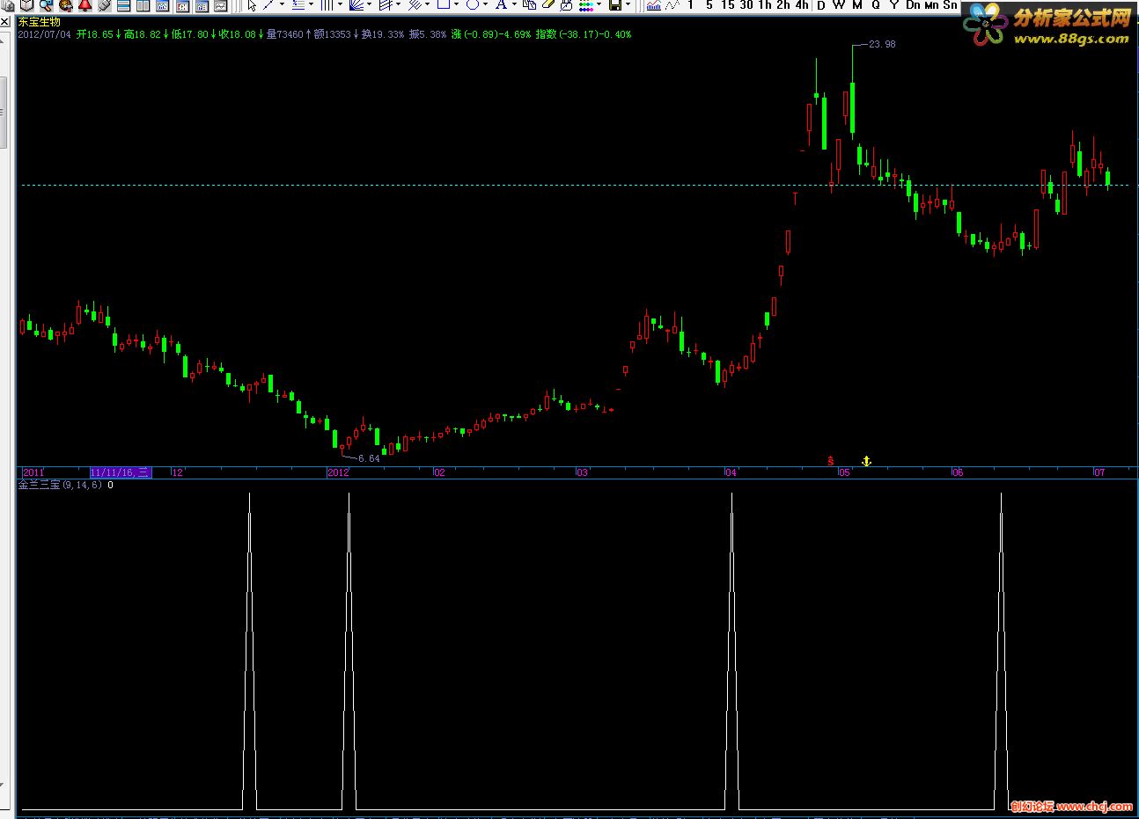Screen dimensions: 1139x819
Task: Select the ellipse drawing tool
Action: (x=473, y=4)
